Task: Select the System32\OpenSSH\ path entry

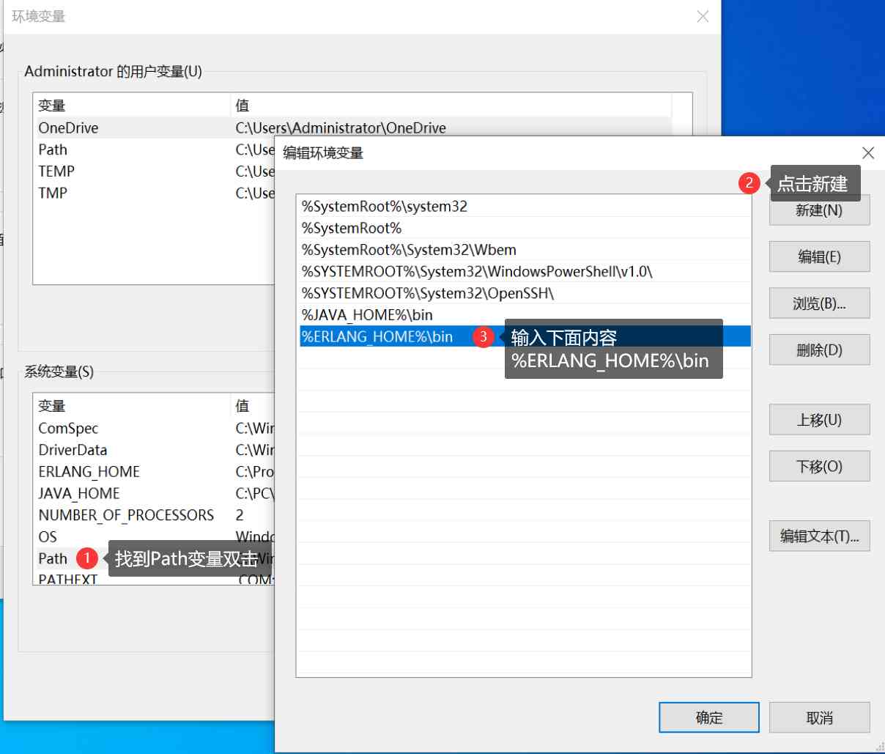Action: click(524, 293)
